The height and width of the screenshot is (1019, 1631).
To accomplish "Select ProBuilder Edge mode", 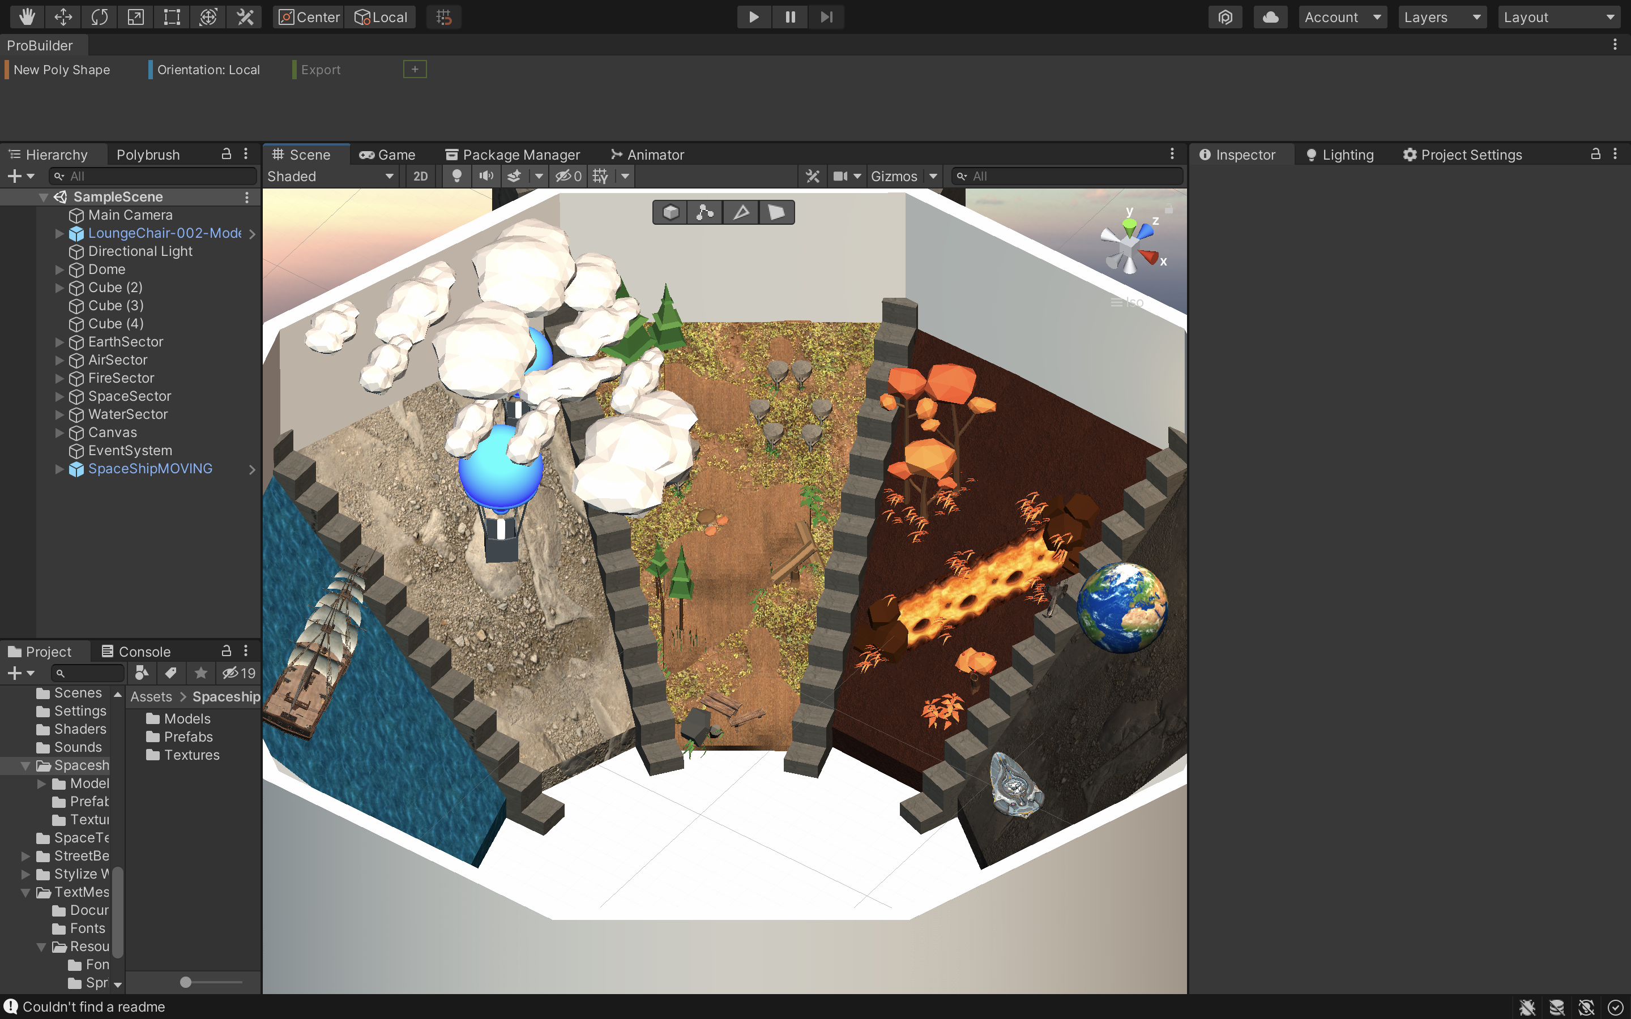I will click(x=741, y=212).
